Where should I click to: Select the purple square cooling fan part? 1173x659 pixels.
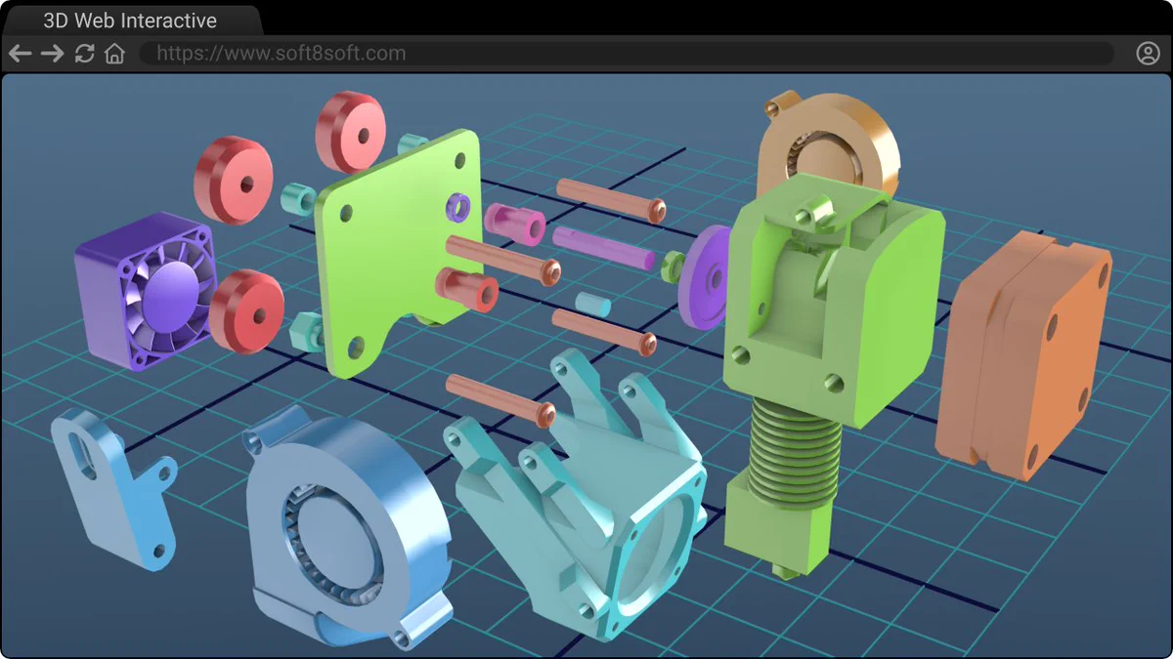pyautogui.click(x=147, y=290)
